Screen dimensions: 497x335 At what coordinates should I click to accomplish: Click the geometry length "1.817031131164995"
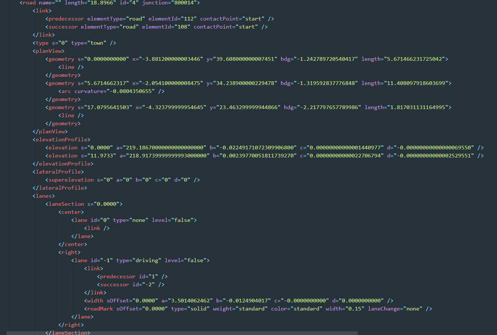tap(418, 107)
